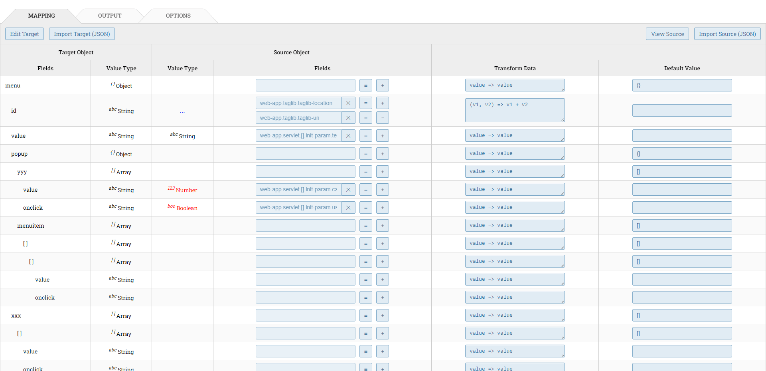Click default value [] of yyy row

click(682, 172)
